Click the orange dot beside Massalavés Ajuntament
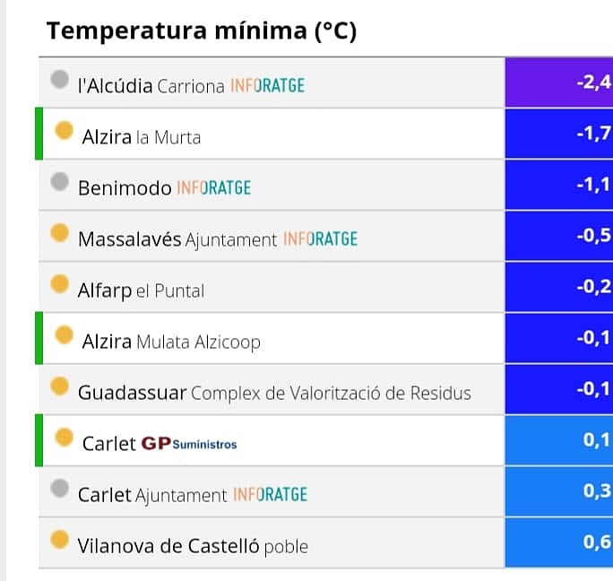 [x=60, y=233]
